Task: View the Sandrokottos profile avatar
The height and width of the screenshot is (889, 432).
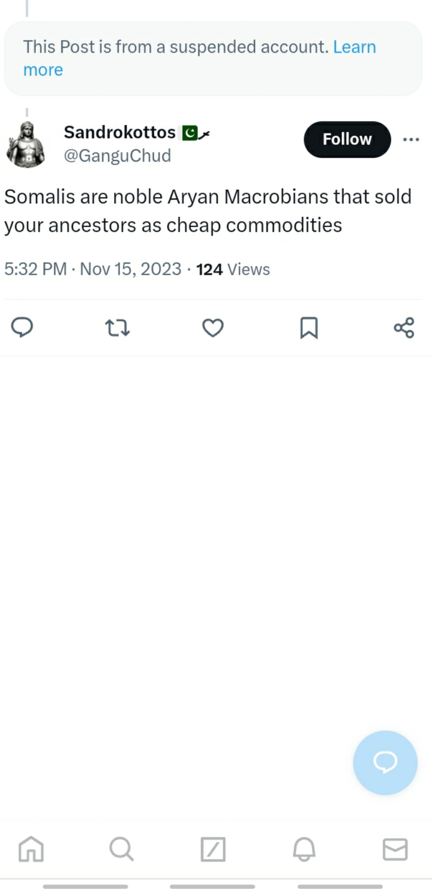Action: point(26,144)
